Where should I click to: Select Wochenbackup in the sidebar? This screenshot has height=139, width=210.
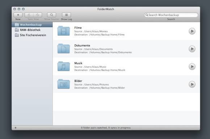pyautogui.click(x=32, y=25)
